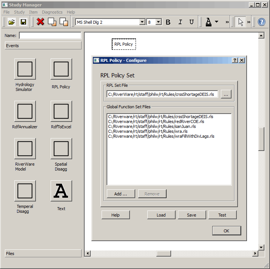The height and width of the screenshot is (269, 270).
Task: Click the Load button
Action: coord(161,215)
